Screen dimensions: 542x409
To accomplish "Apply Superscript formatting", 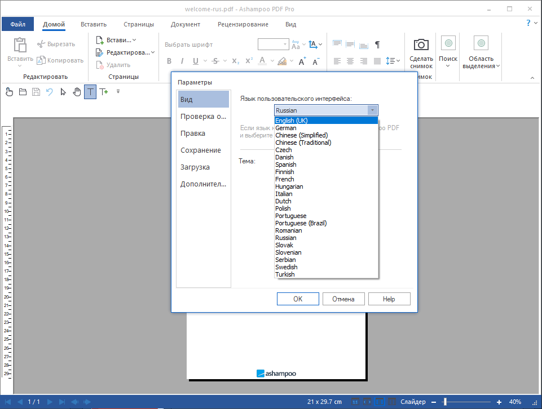I will click(249, 61).
